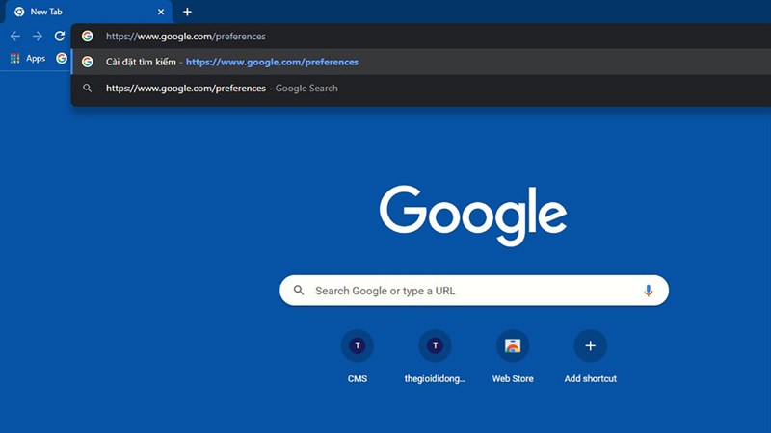
Task: Click the Google icon in the 'Cài đặt tìm kiếm' suggestion
Action: click(x=88, y=62)
